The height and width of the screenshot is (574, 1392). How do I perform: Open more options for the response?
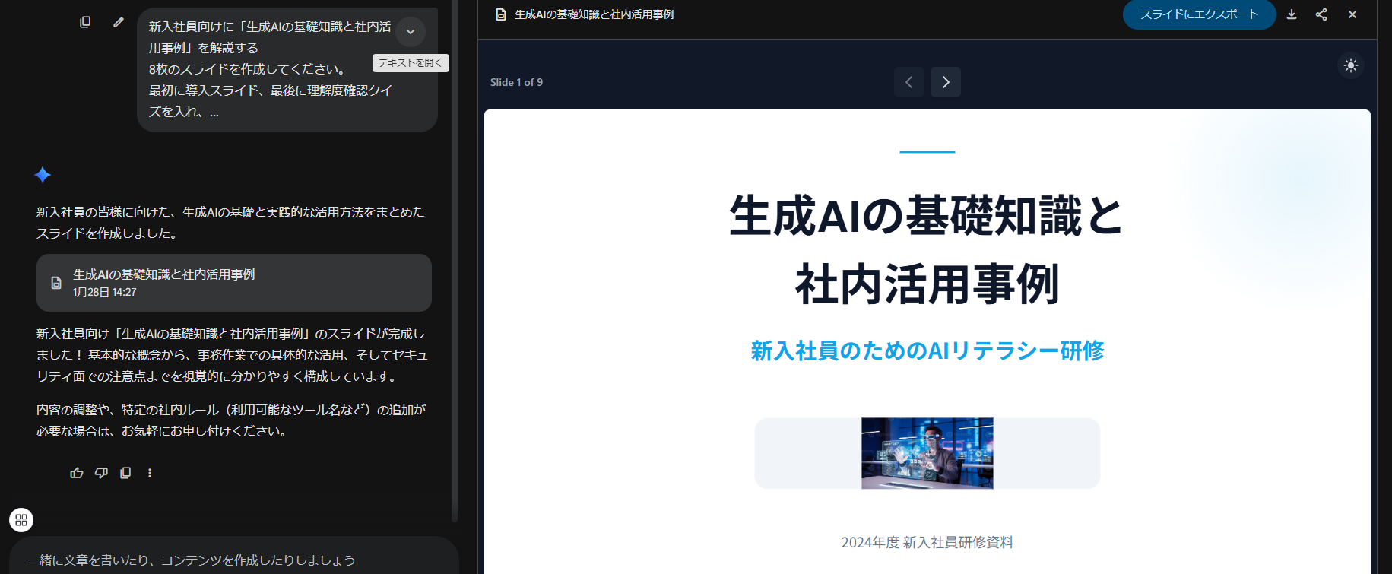click(x=150, y=473)
